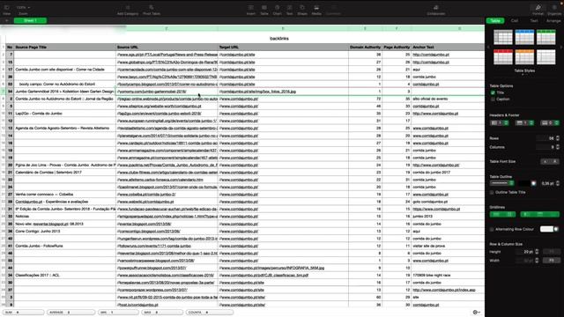
Task: Enable the Alternating Row Colour checkbox
Action: [x=492, y=229]
